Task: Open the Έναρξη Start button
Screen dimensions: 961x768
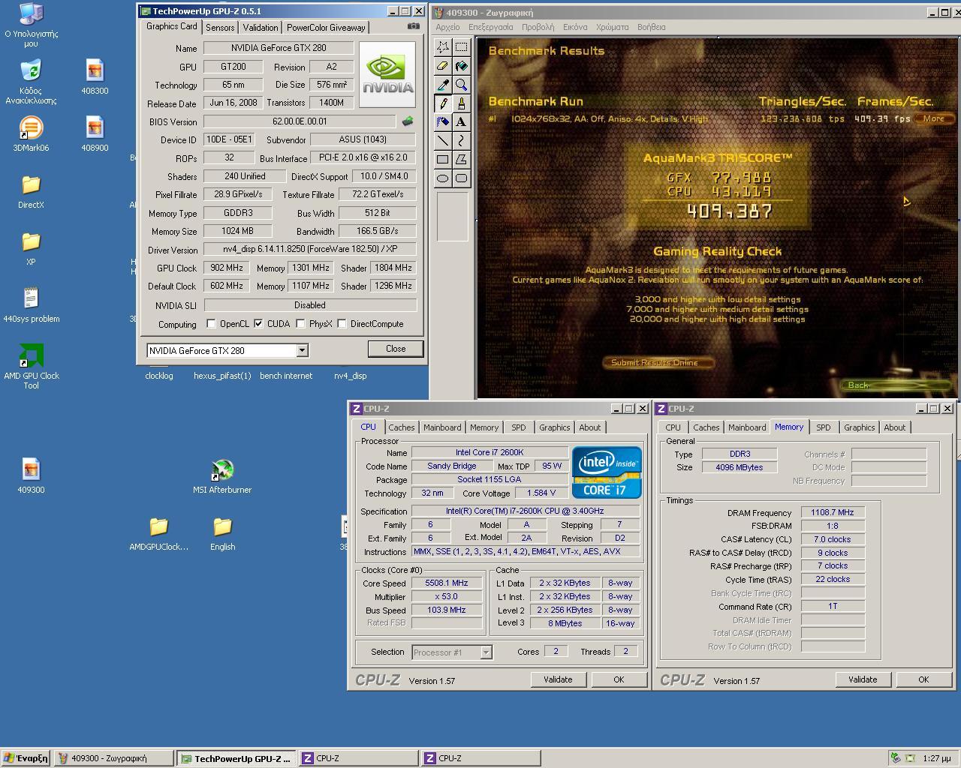Action: pos(26,758)
